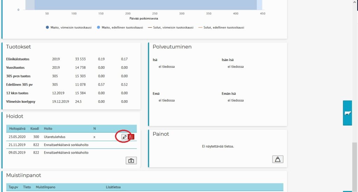The image size is (358, 192).
Task: Sort treatments by Hoitopäivä column header
Action: (x=17, y=128)
